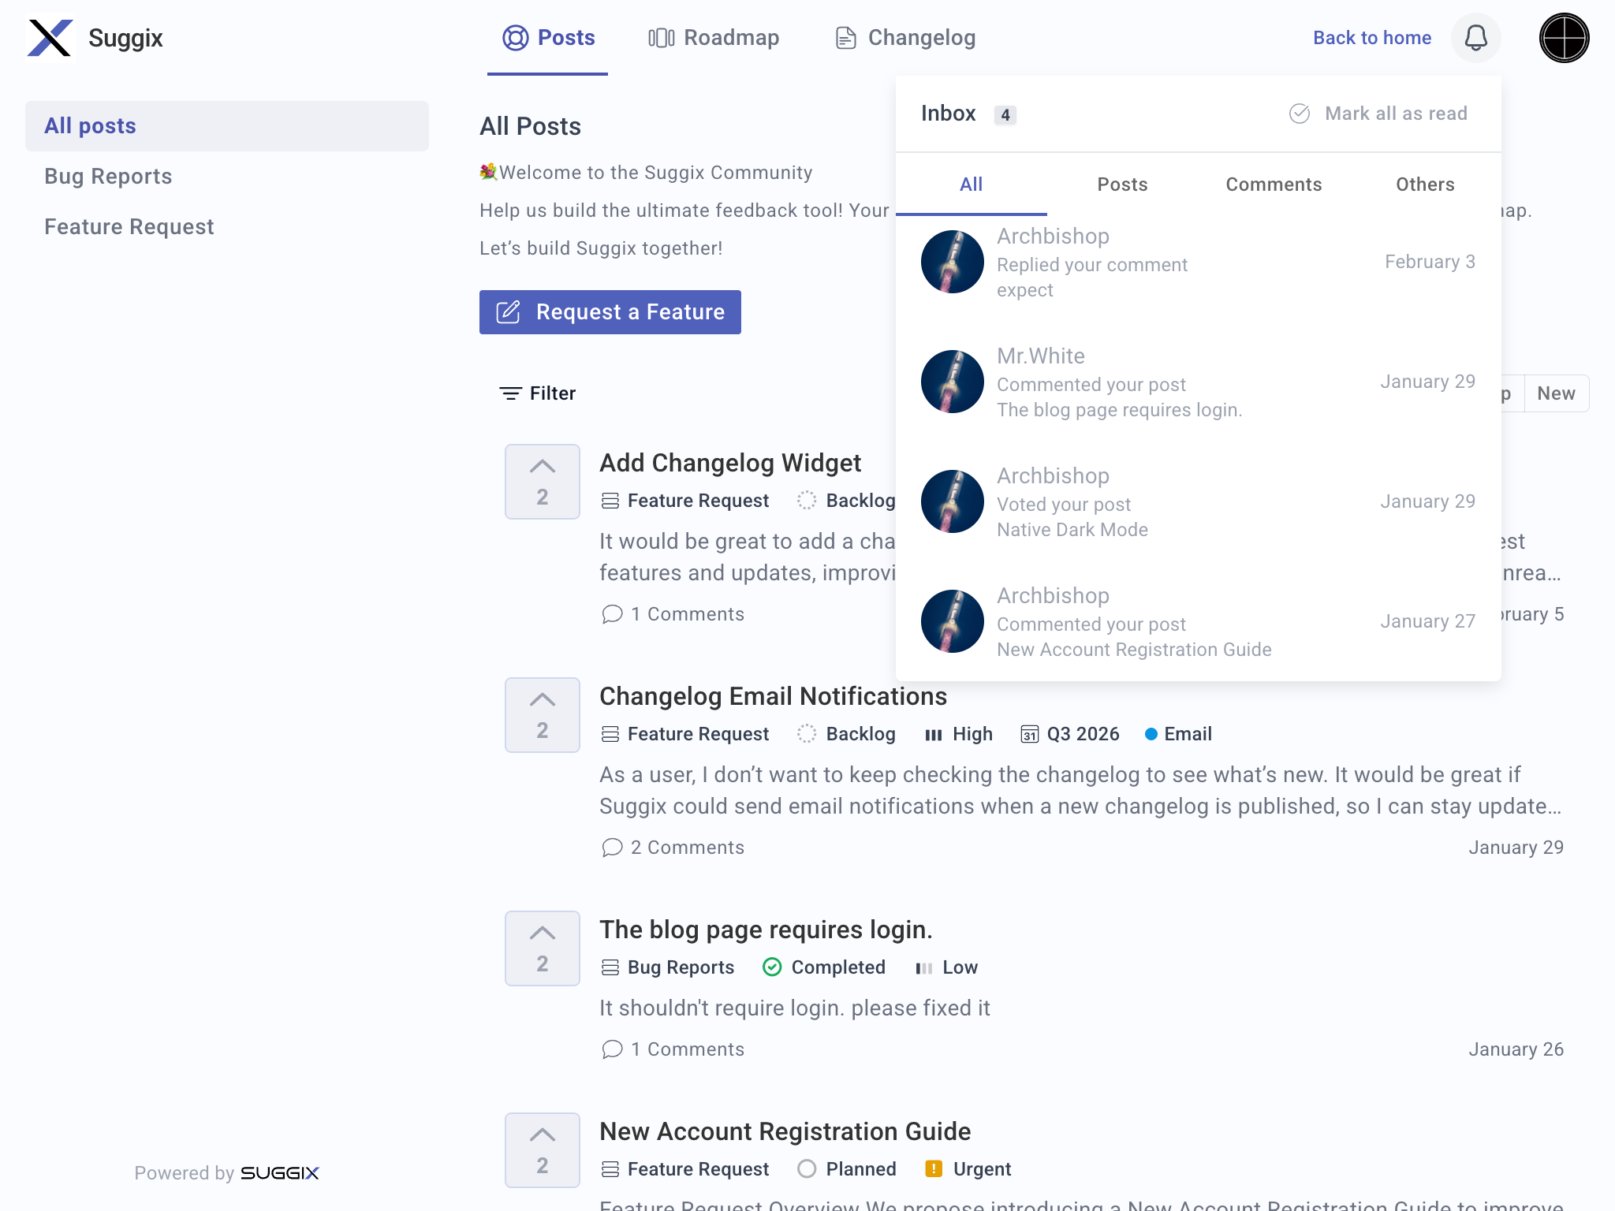
Task: Click the Roadmap kanban icon
Action: pyautogui.click(x=661, y=38)
